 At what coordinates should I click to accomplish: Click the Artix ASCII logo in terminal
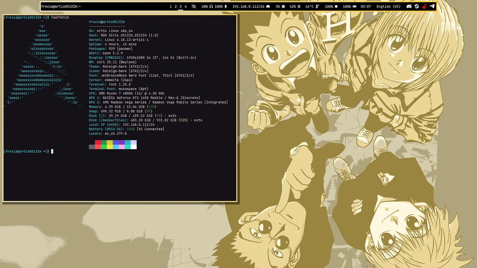42,64
